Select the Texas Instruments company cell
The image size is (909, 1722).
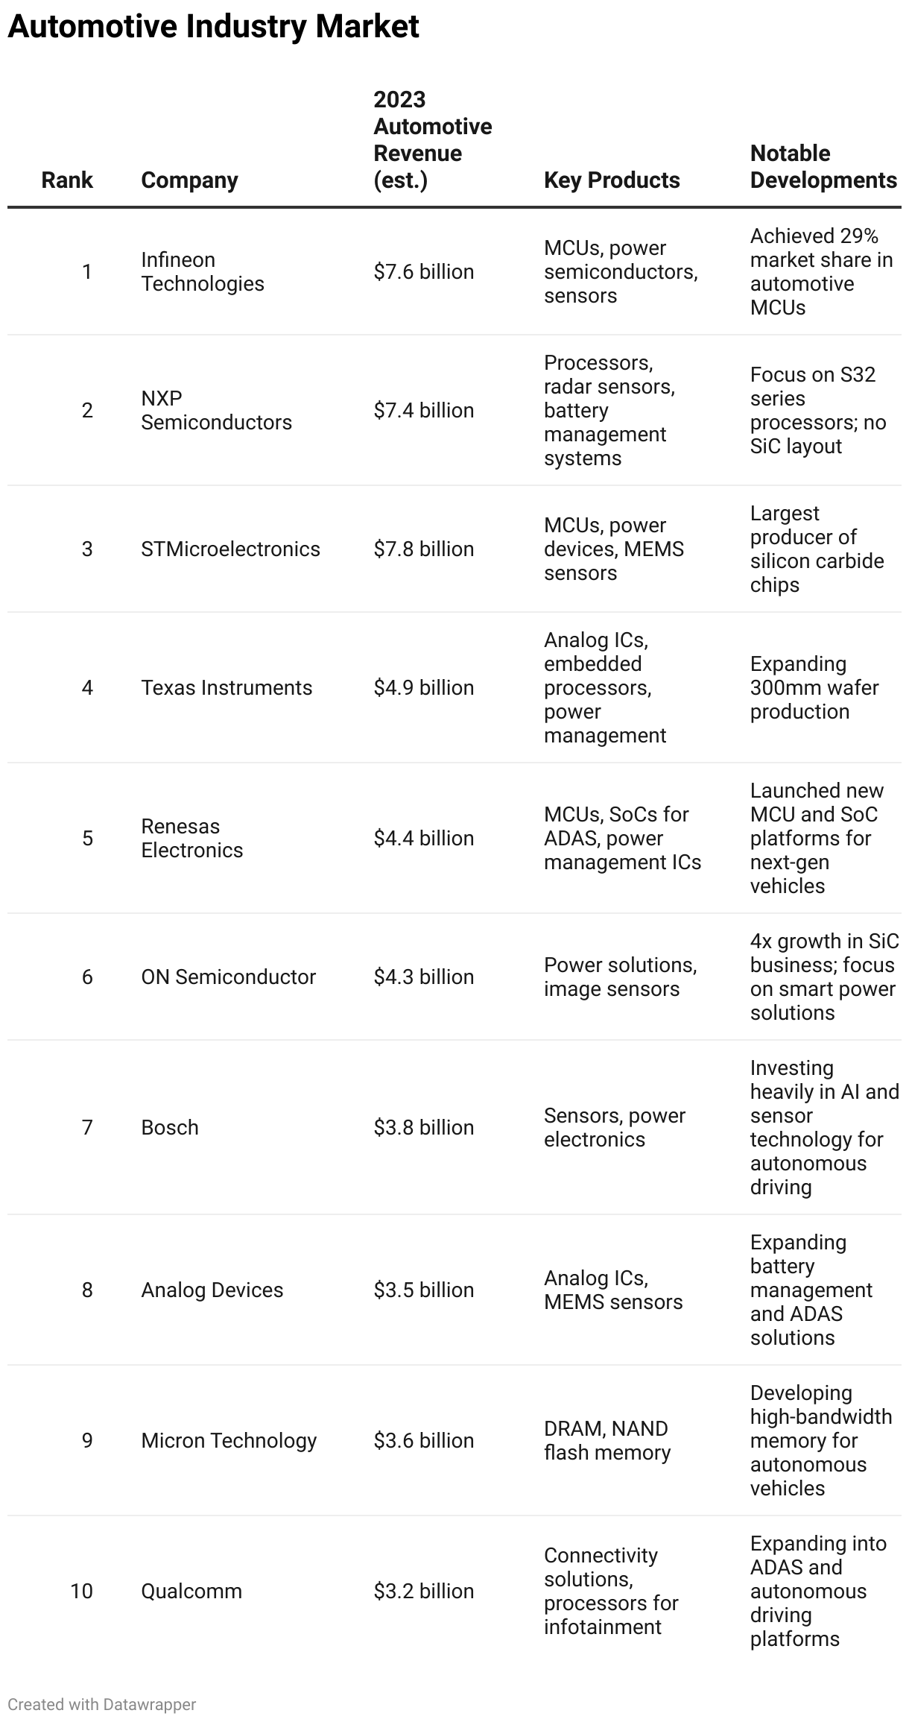227,687
